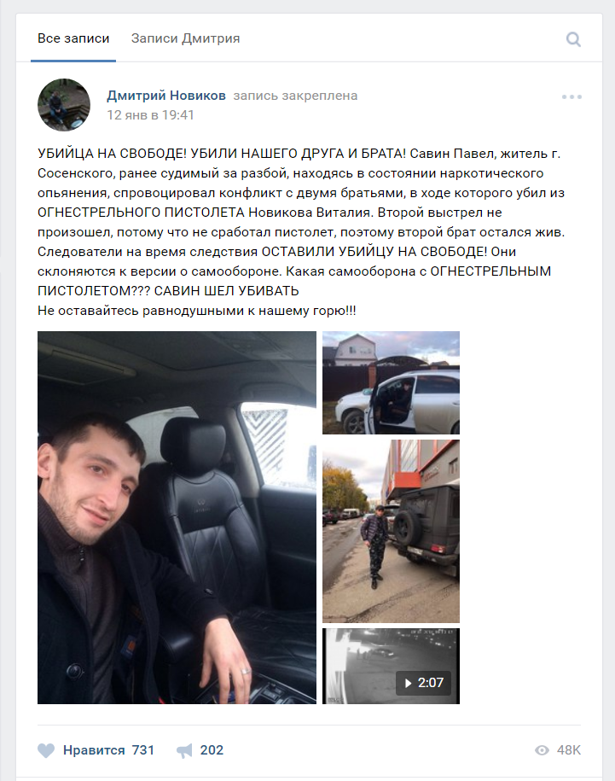The width and height of the screenshot is (615, 781).
Task: Share the post via megaphone icon
Action: tap(184, 750)
